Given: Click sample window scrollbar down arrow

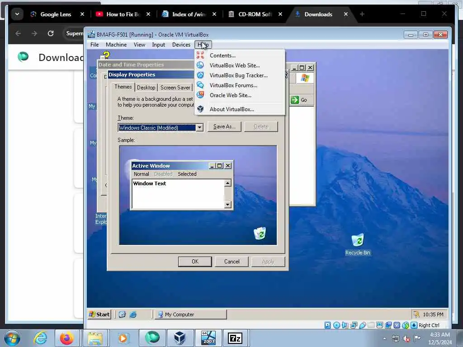Looking at the screenshot, I should (227, 205).
